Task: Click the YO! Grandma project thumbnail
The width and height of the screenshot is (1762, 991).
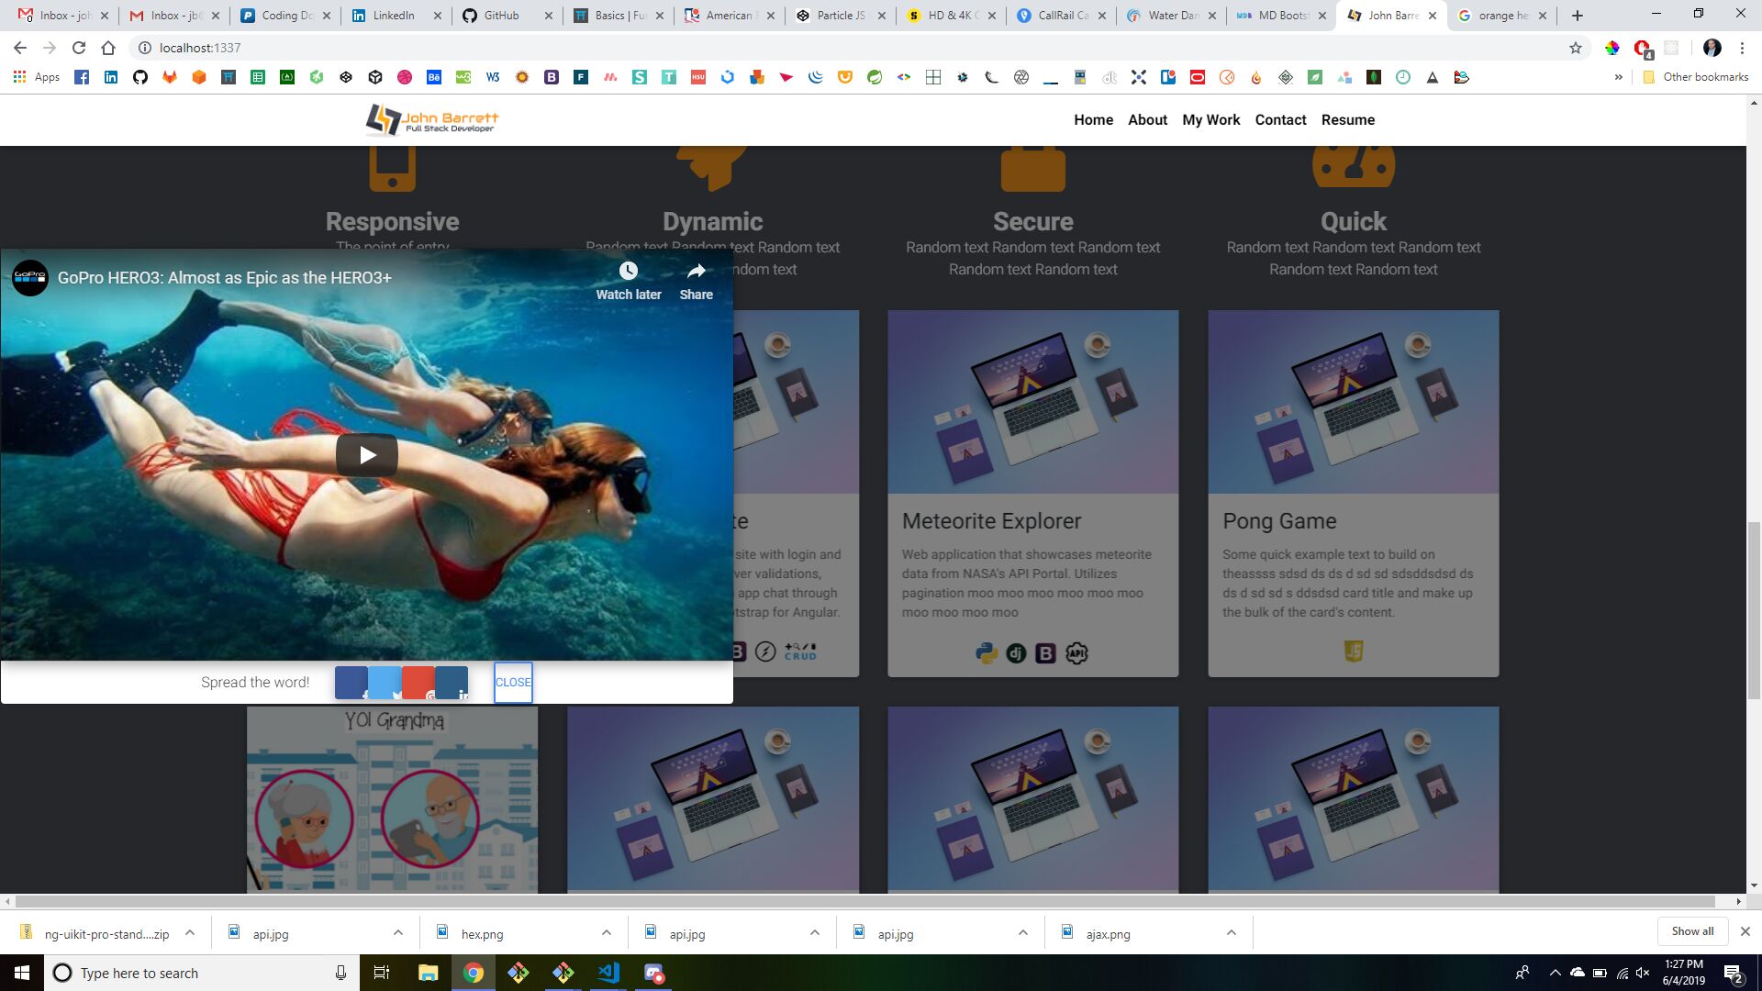Action: [x=393, y=799]
